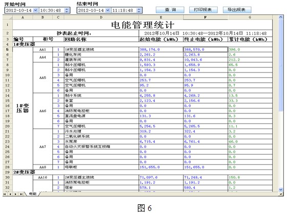Click cell 2#变压器主进线
Viewport: 287px width, 214px height.
(x=101, y=177)
